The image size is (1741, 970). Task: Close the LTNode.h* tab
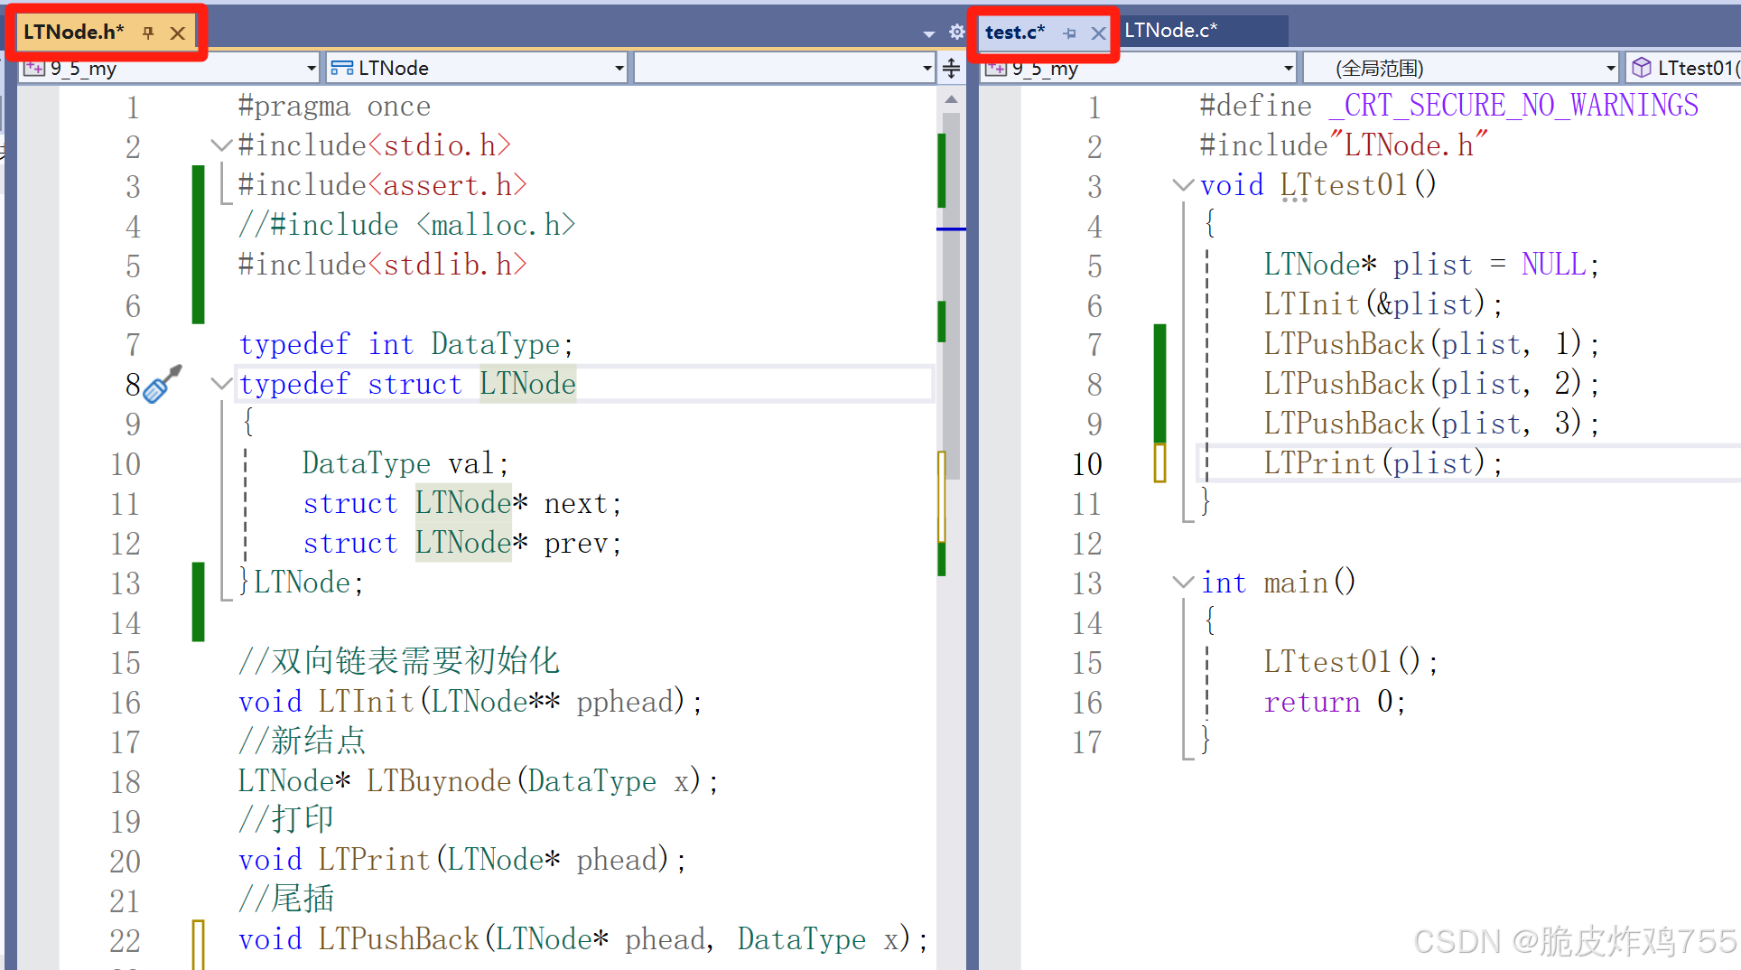[178, 33]
